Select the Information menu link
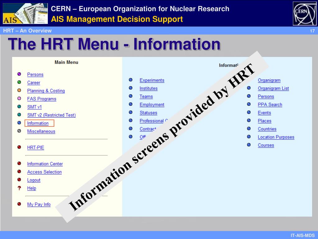Viewport: 318px width, 239px height. (x=38, y=123)
